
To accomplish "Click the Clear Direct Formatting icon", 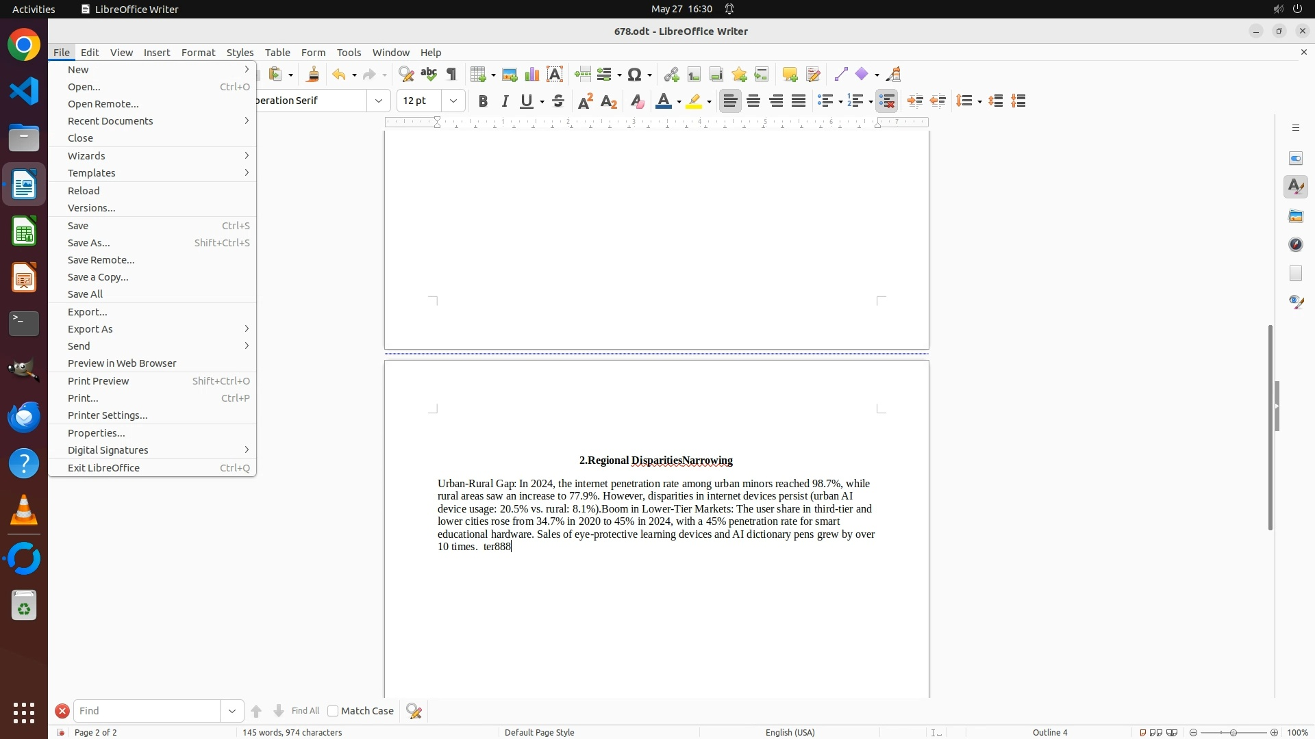I will 637,101.
